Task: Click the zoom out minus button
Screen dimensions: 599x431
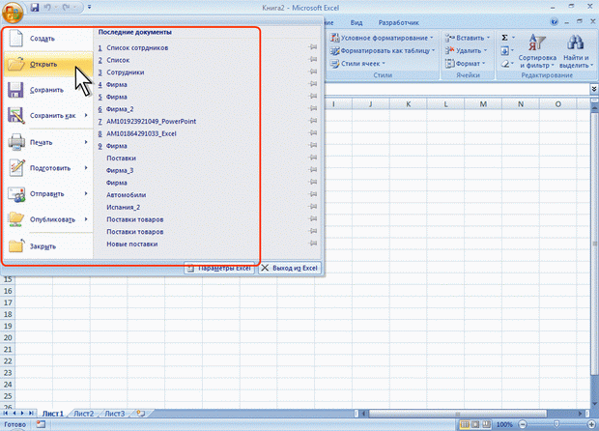Action: (523, 424)
